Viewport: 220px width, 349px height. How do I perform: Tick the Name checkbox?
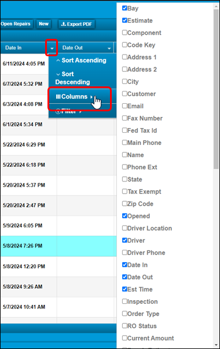click(124, 155)
